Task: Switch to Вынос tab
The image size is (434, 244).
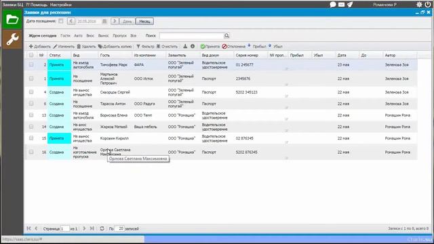Action: [103, 36]
